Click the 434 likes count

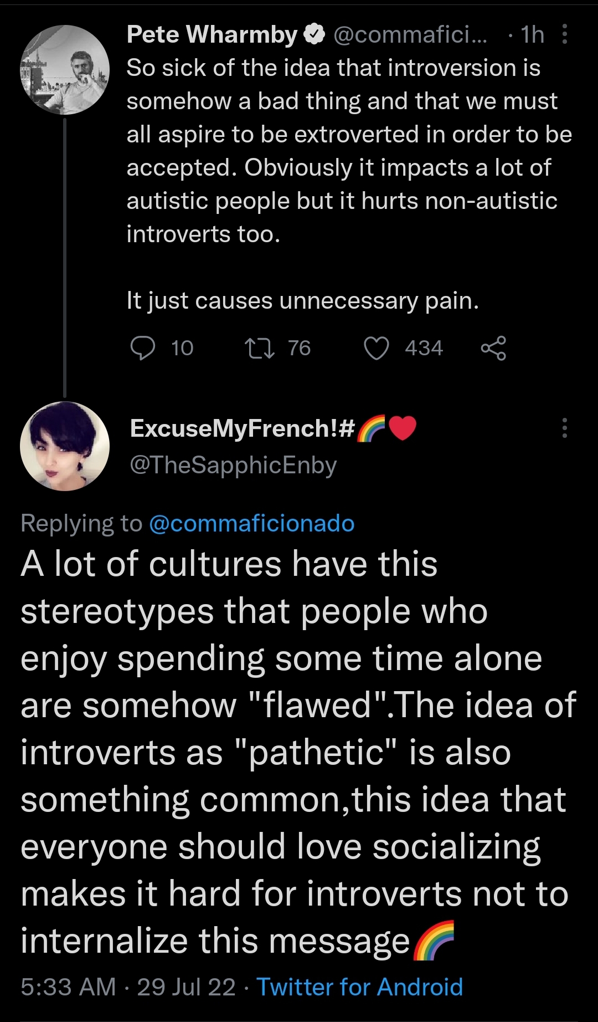pyautogui.click(x=424, y=349)
